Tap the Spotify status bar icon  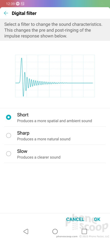tap(18, 4)
